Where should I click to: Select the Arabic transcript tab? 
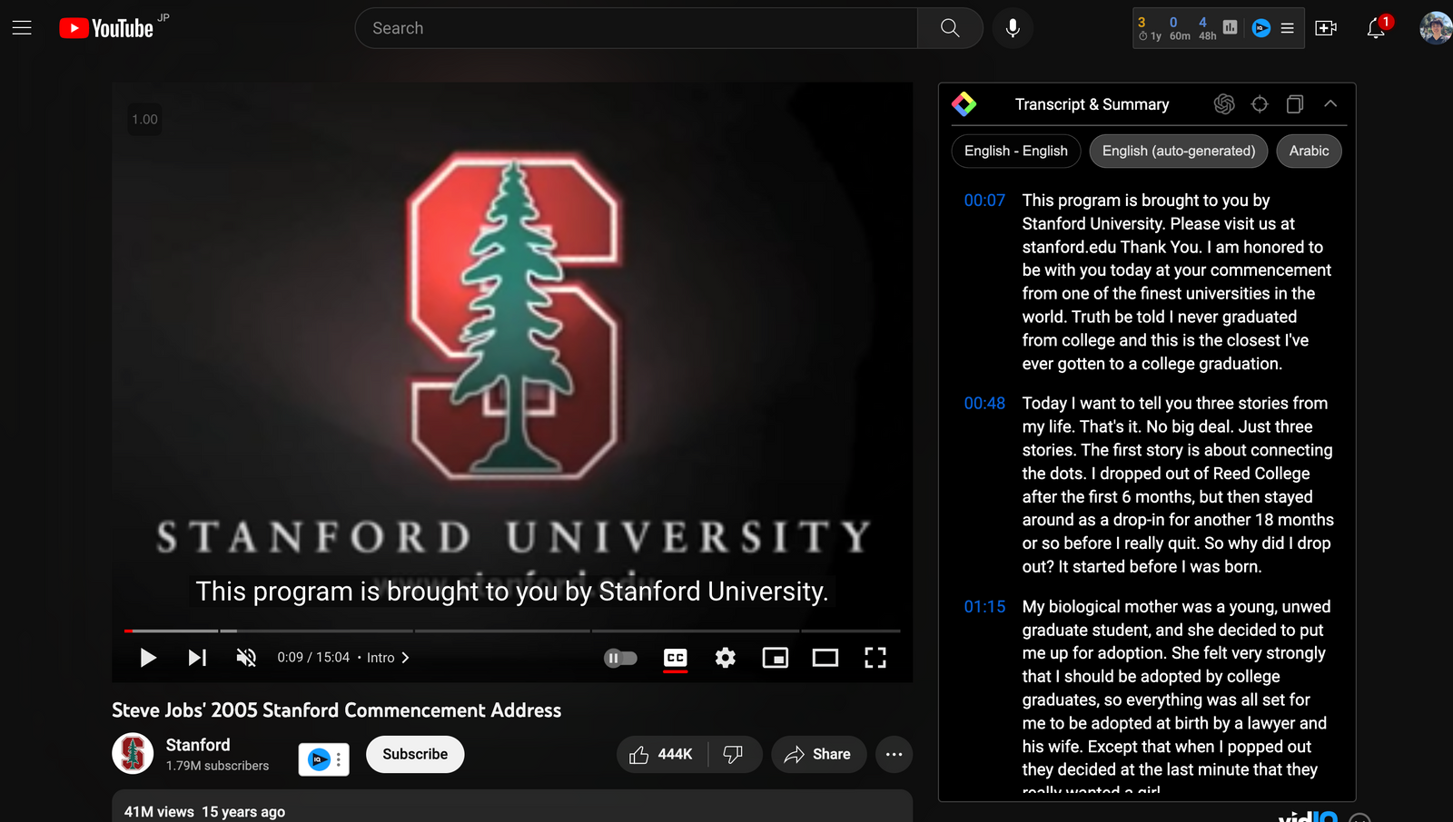click(x=1309, y=151)
